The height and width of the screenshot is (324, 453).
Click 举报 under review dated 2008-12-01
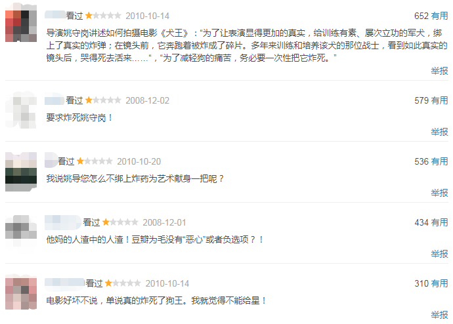(439, 254)
